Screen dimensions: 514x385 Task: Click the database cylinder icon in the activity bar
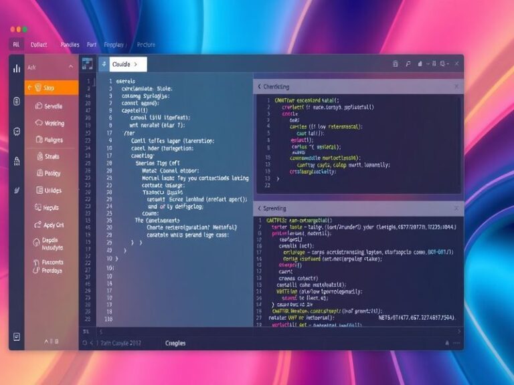[17, 102]
